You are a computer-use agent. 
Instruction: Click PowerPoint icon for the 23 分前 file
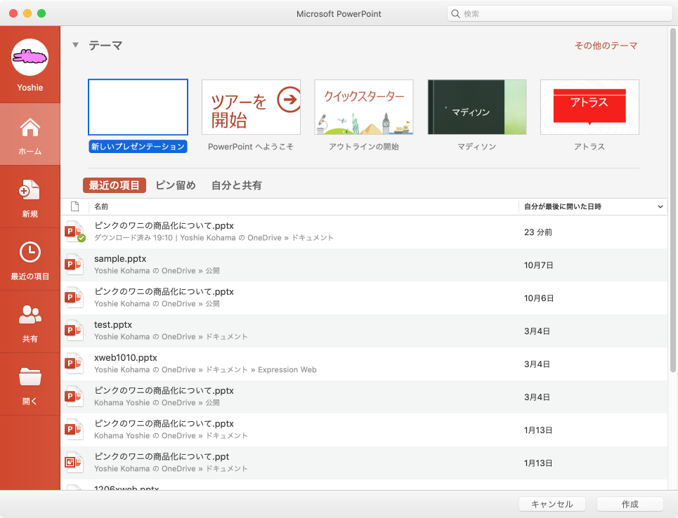(x=74, y=232)
